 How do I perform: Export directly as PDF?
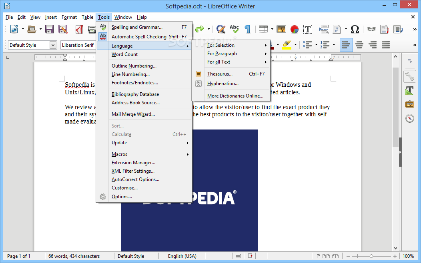[x=79, y=29]
